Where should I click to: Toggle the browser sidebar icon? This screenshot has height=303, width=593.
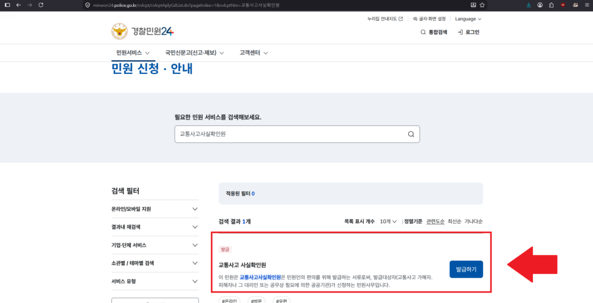8,5
